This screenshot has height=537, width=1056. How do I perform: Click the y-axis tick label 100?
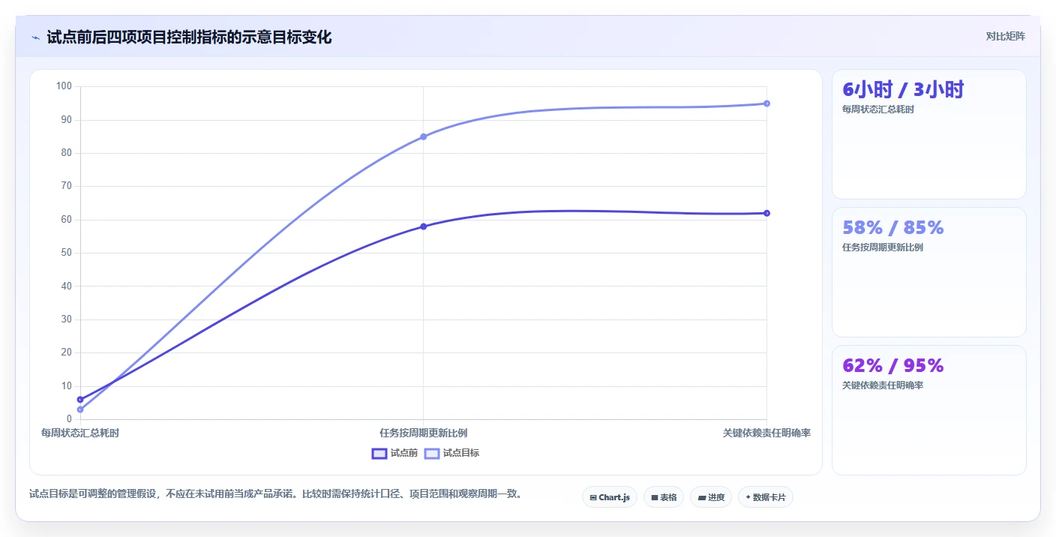(64, 86)
